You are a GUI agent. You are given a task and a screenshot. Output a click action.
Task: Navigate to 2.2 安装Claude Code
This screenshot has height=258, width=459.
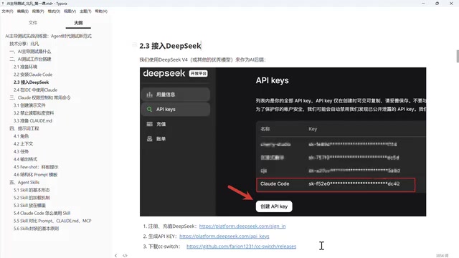click(33, 75)
